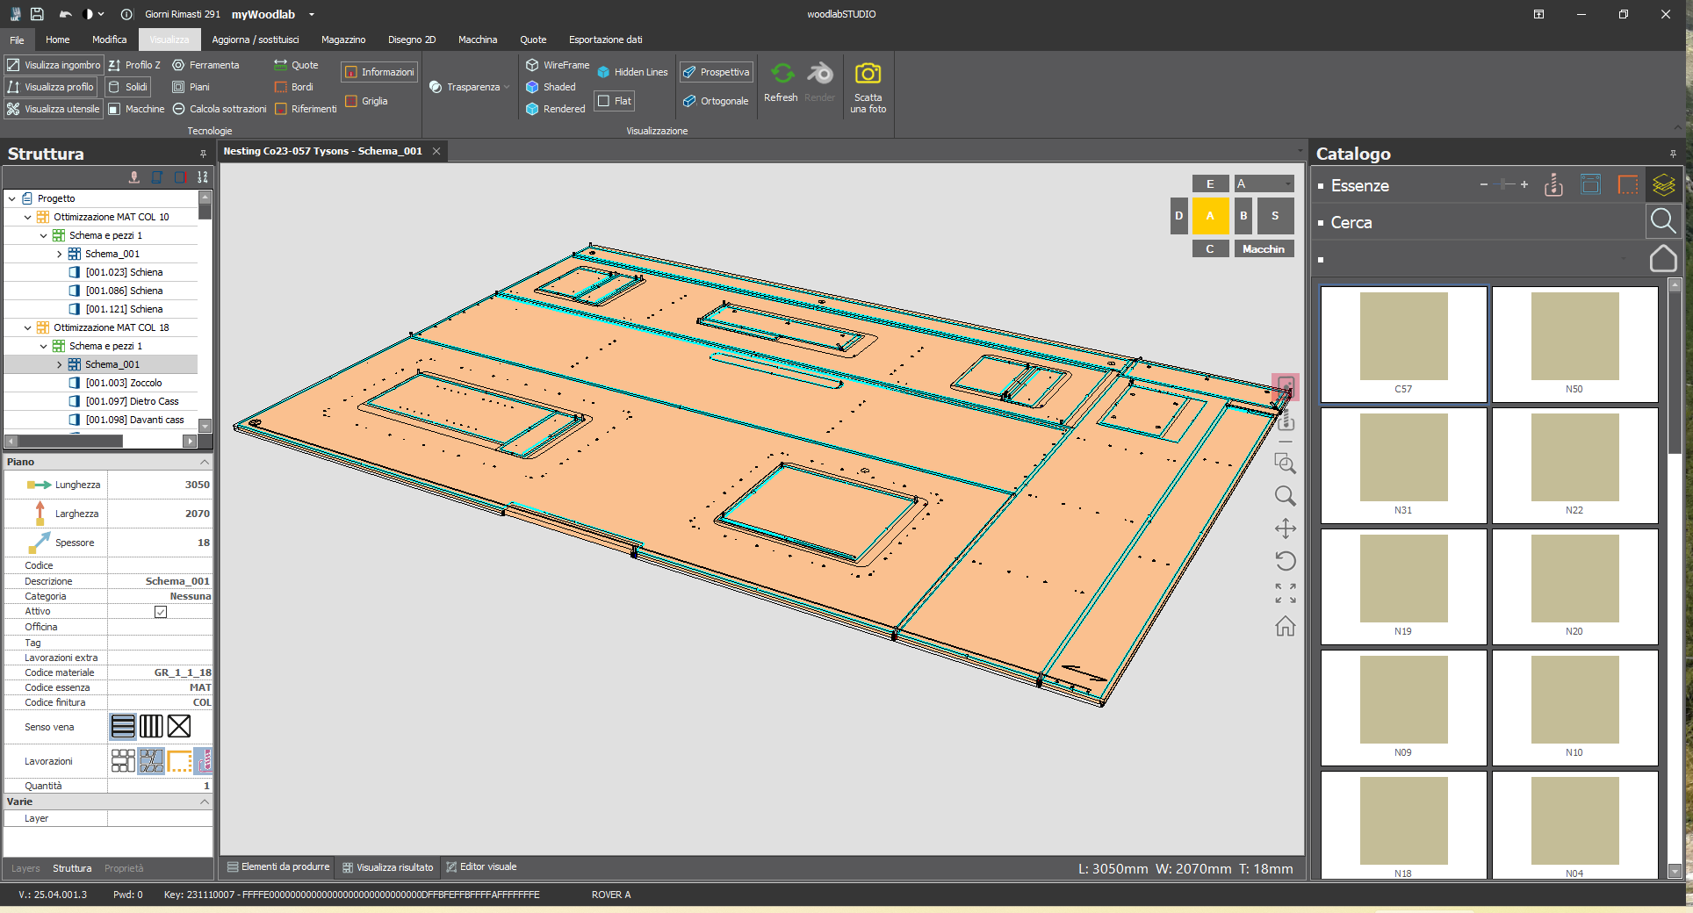Activate the Shaded view icon
The height and width of the screenshot is (913, 1693).
[533, 87]
